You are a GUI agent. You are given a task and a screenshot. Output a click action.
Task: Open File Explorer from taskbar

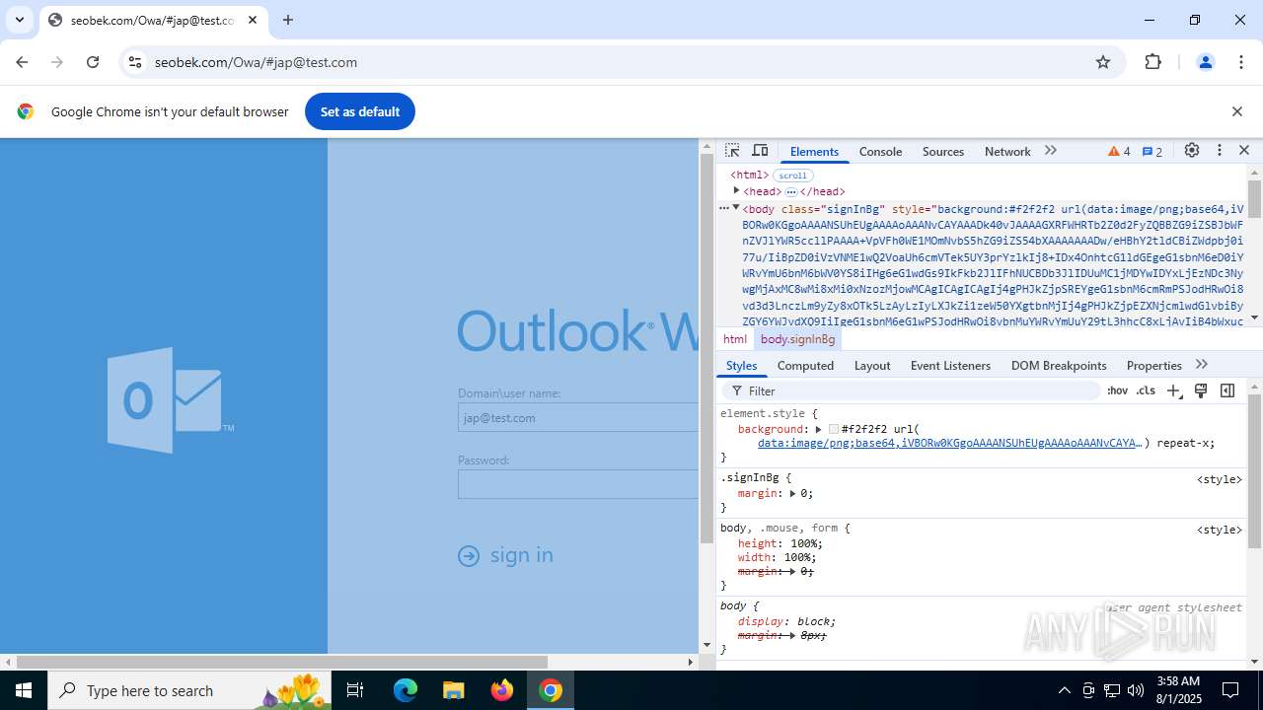coord(453,690)
